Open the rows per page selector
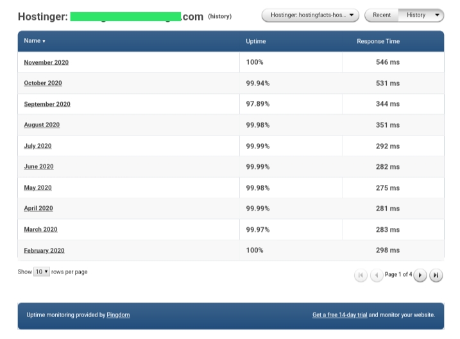 42,272
